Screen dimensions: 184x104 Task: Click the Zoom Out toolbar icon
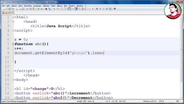click(57, 9)
